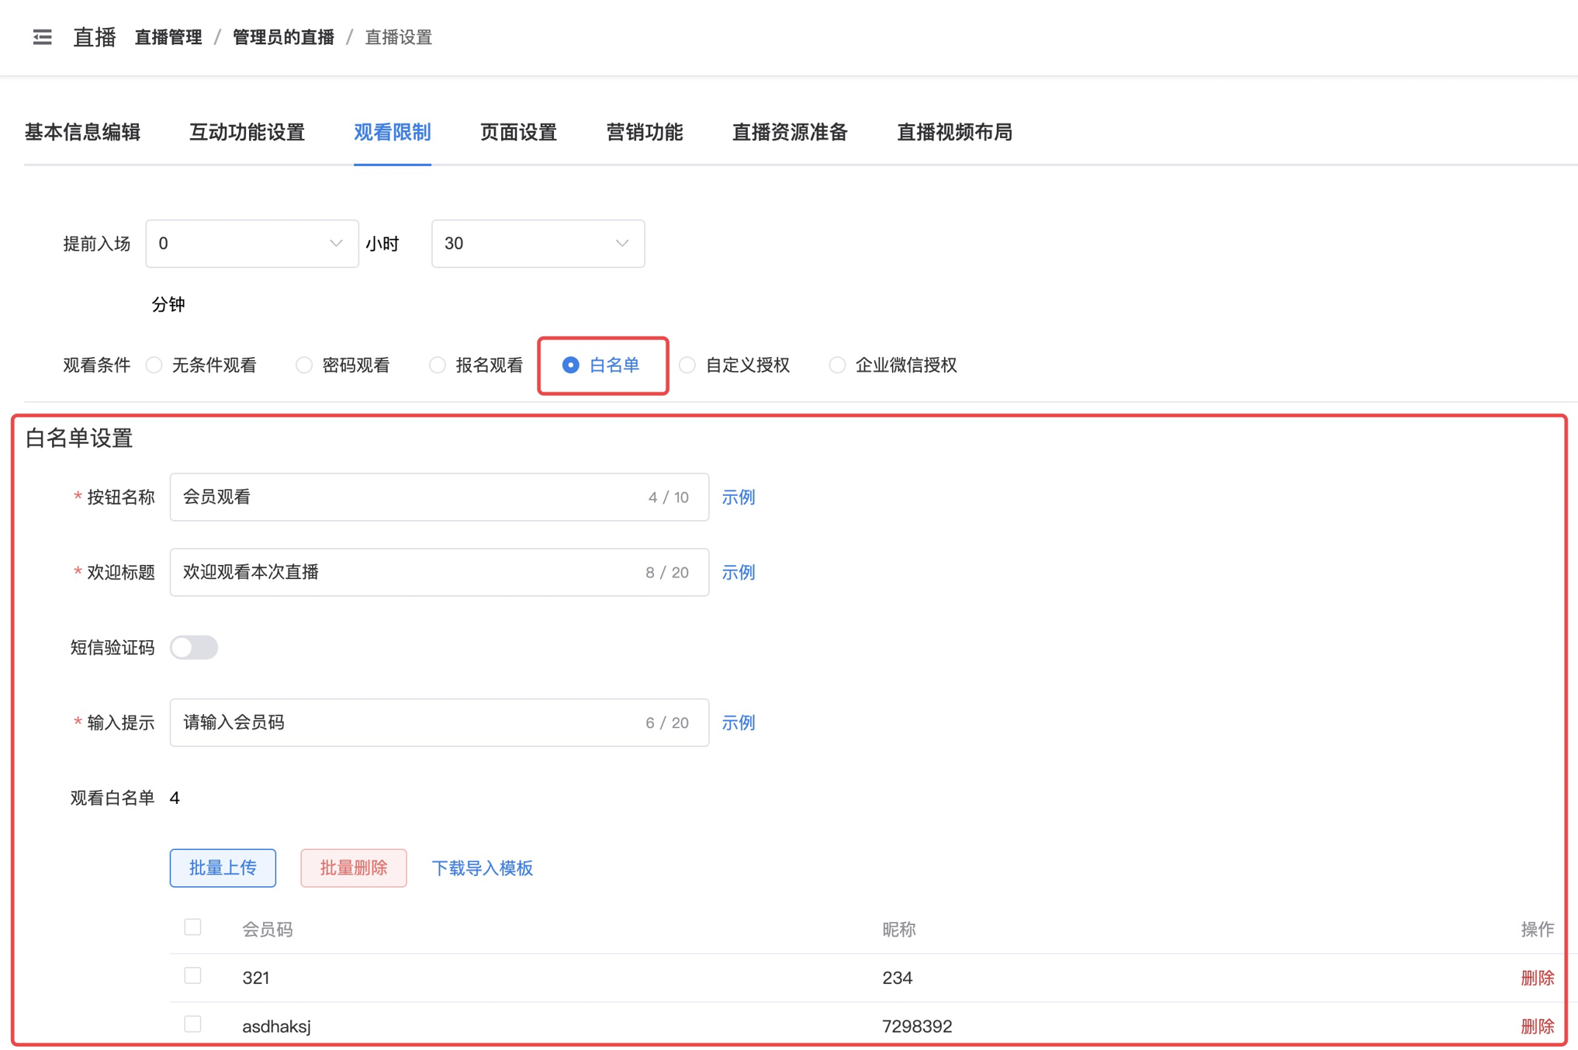
Task: Click the hamburger menu collapse icon
Action: point(42,37)
